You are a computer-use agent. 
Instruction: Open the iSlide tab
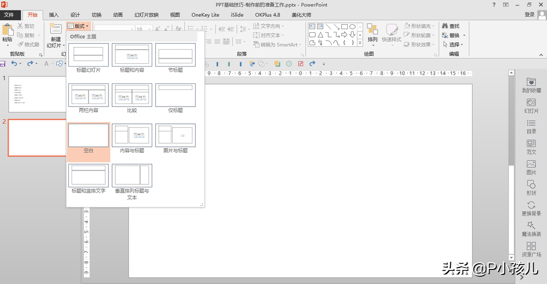point(237,15)
